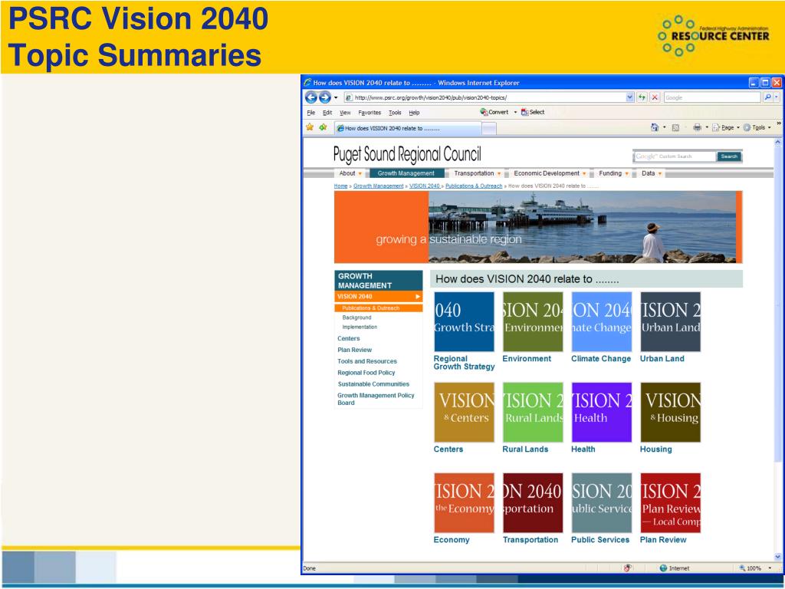Click the 'Public Services' text link below the tile
The image size is (785, 589).
pyautogui.click(x=600, y=539)
